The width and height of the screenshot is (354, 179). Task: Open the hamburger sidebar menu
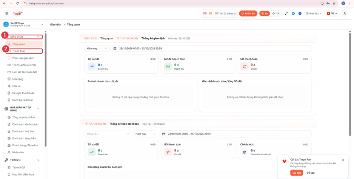coord(6,14)
